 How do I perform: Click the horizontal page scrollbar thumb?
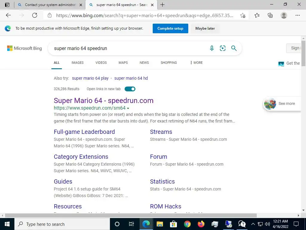(131, 215)
